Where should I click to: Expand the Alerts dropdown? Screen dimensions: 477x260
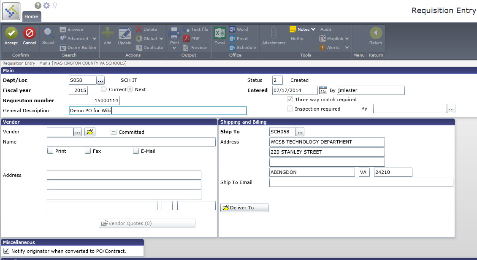click(347, 48)
